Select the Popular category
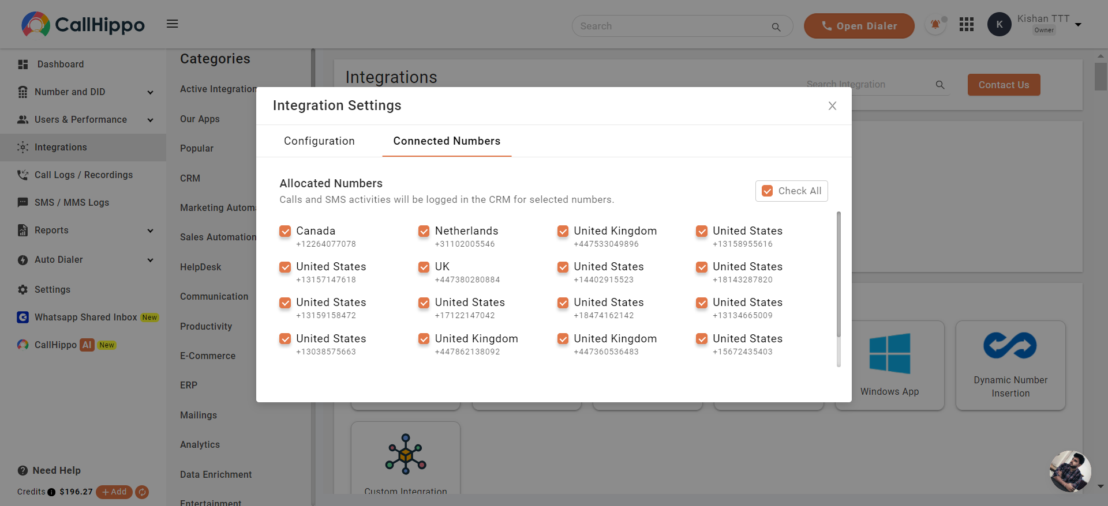This screenshot has width=1108, height=506. [197, 149]
